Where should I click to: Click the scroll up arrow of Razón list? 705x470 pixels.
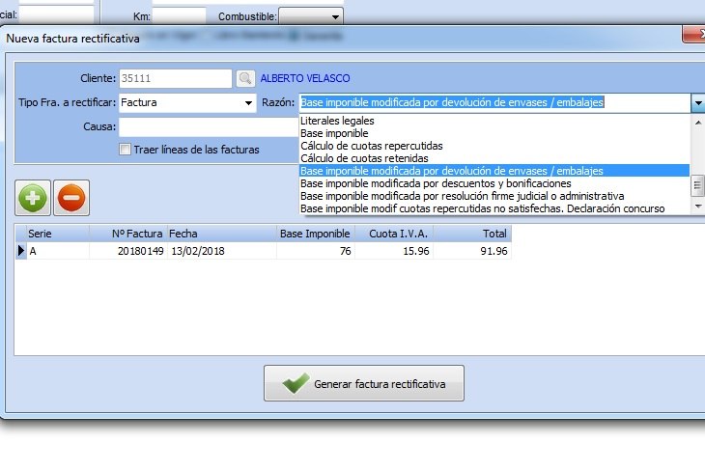point(698,123)
